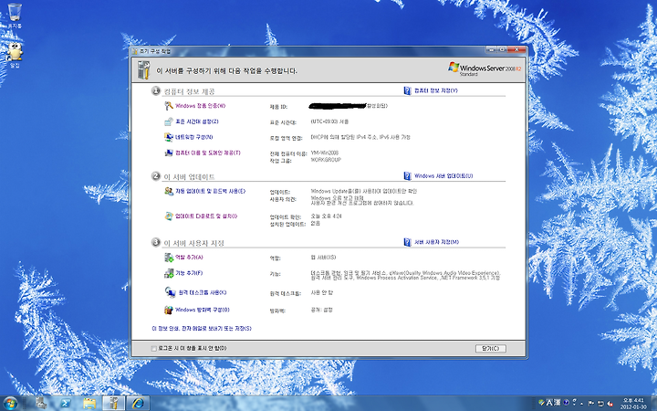Click the Windows activation key icon
657x411 pixels.
coord(169,106)
